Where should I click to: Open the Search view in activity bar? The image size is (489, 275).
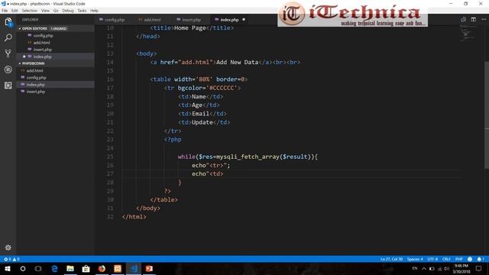8,37
